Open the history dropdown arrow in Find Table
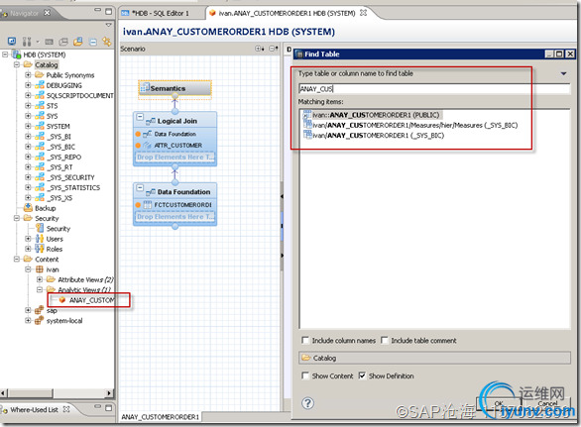581x427 pixels. (563, 73)
